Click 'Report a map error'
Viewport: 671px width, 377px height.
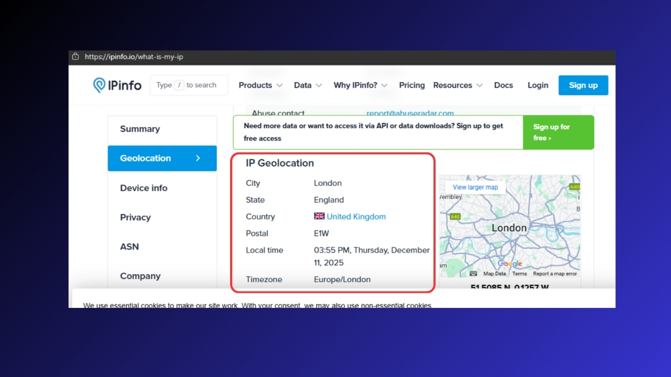555,274
